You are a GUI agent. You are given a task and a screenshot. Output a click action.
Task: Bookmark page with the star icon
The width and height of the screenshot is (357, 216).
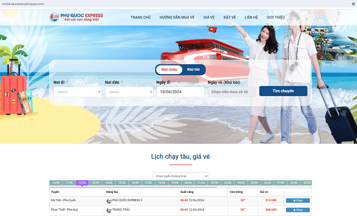click(x=353, y=4)
